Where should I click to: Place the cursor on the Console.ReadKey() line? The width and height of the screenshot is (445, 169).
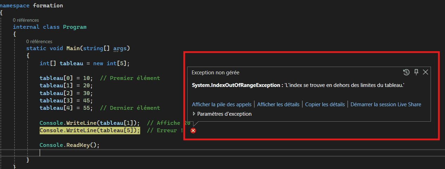click(x=70, y=145)
